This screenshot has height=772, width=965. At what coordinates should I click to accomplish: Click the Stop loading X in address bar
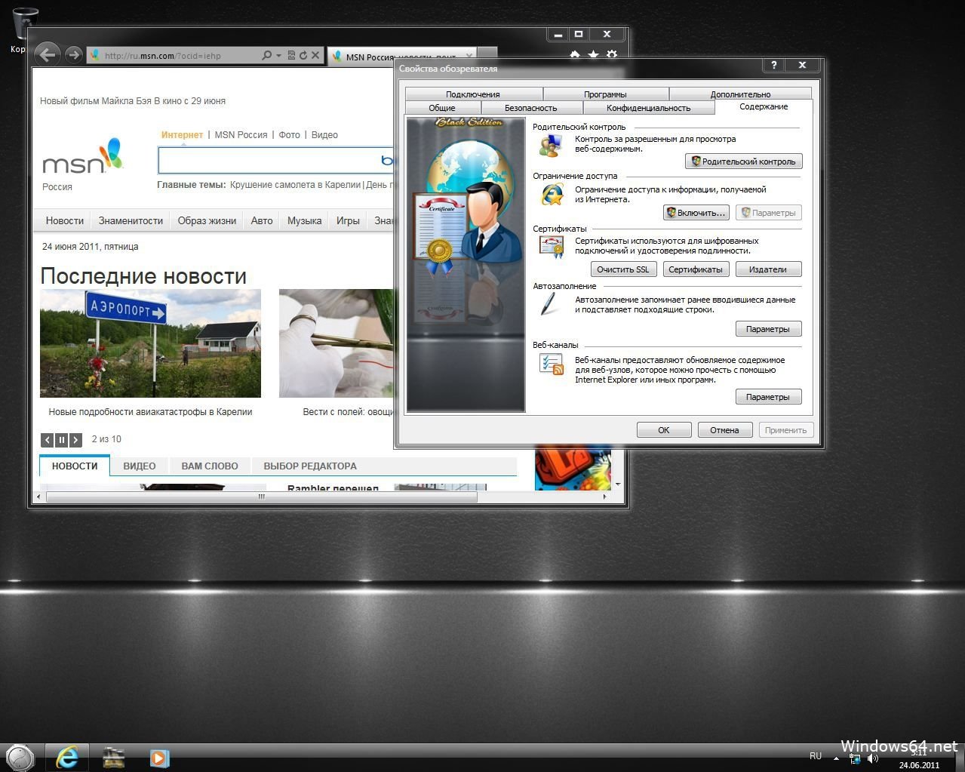click(x=315, y=55)
